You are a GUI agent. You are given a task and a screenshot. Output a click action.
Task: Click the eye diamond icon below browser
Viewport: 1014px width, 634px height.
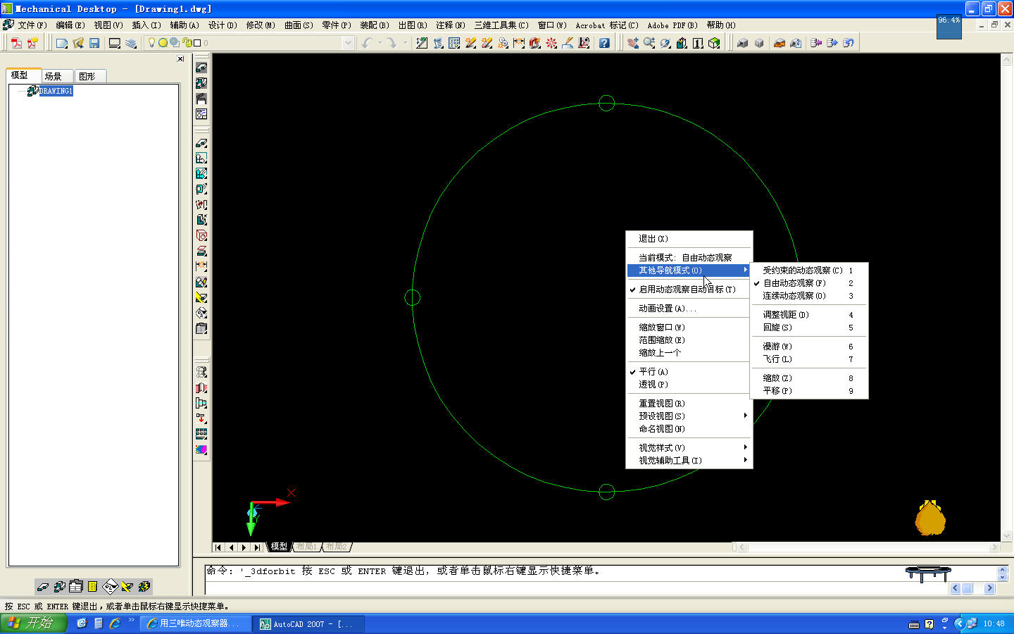pos(110,586)
